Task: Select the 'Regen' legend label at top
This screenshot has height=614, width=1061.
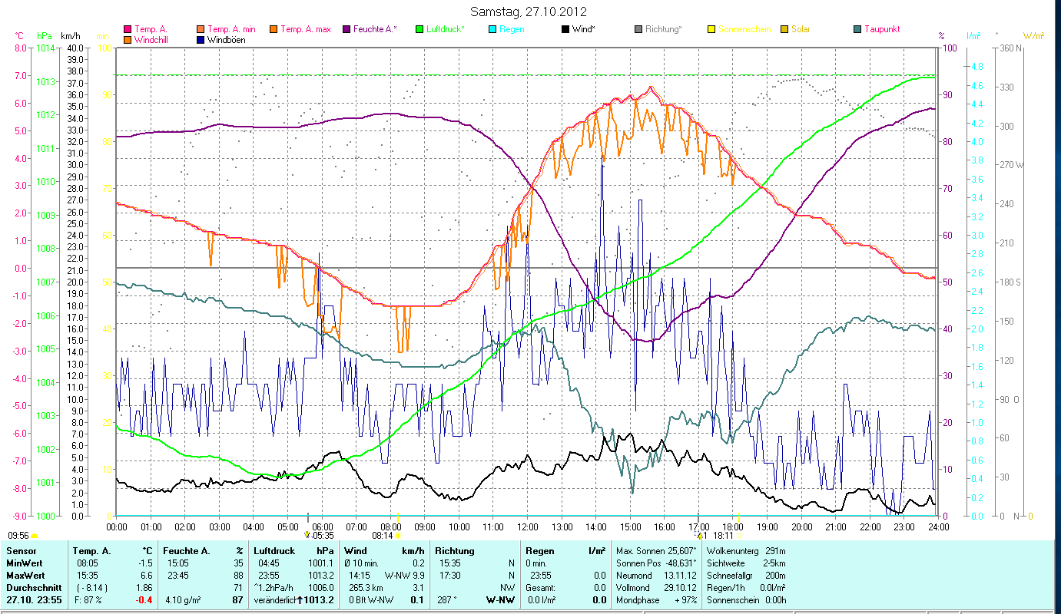Action: click(512, 30)
